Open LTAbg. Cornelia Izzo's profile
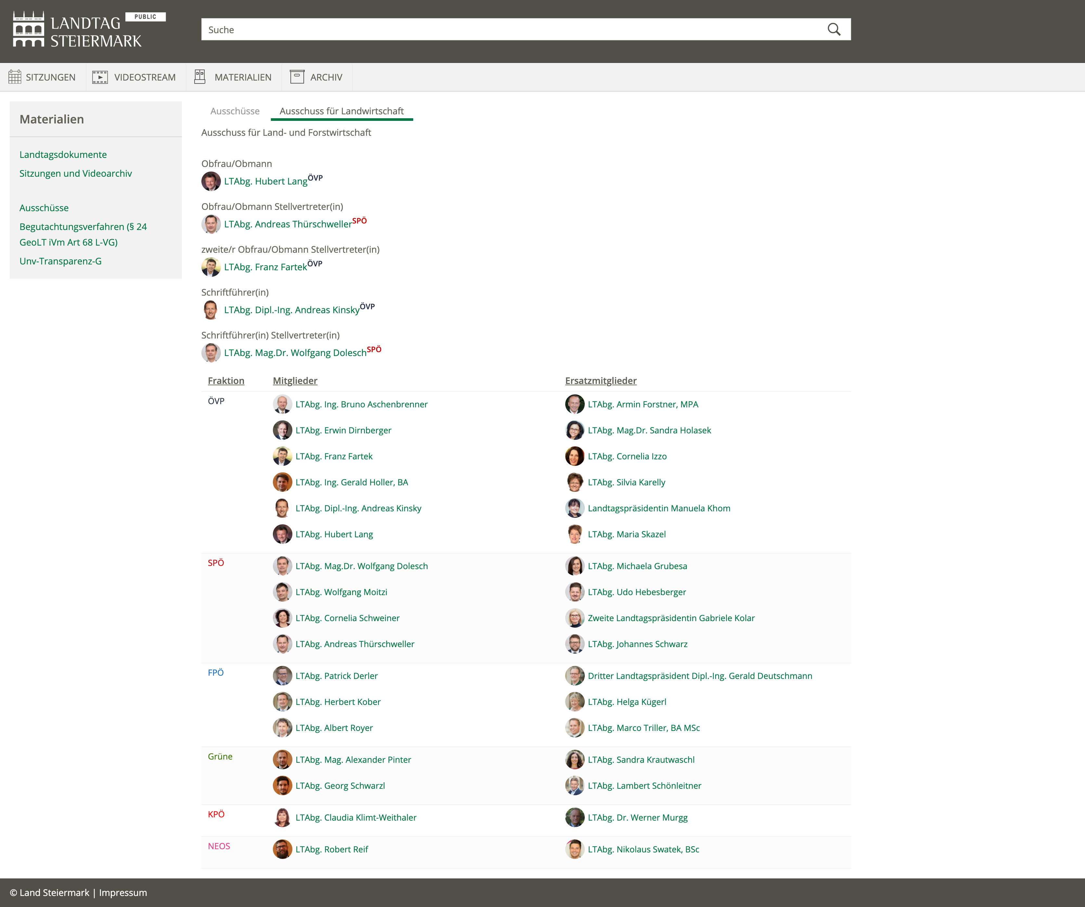The height and width of the screenshot is (907, 1085). coord(627,457)
